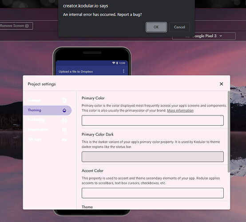Click the Primary Color Dark picker field
Viewport: 246px width, 222px height.
pos(153,157)
